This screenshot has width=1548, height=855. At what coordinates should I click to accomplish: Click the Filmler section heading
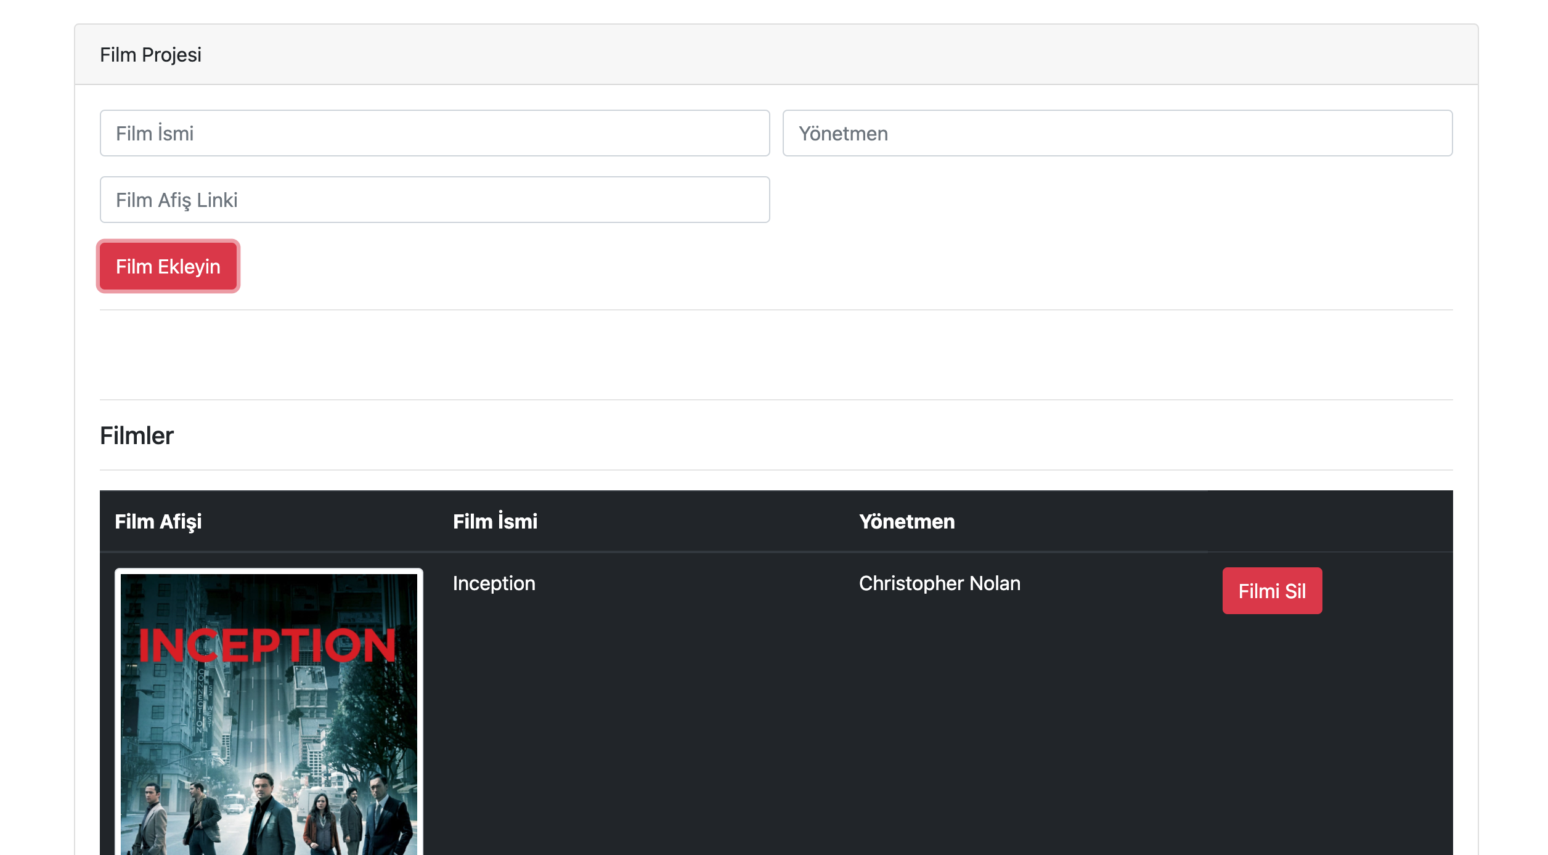137,436
